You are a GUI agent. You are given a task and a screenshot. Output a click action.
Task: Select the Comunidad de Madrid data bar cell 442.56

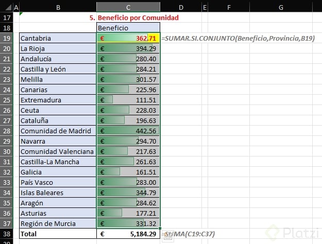128,131
